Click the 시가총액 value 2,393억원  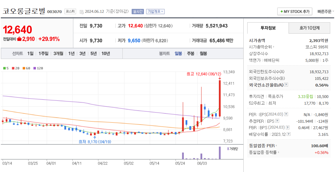click(x=319, y=40)
